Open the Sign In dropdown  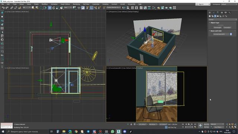pyautogui.click(x=203, y=4)
